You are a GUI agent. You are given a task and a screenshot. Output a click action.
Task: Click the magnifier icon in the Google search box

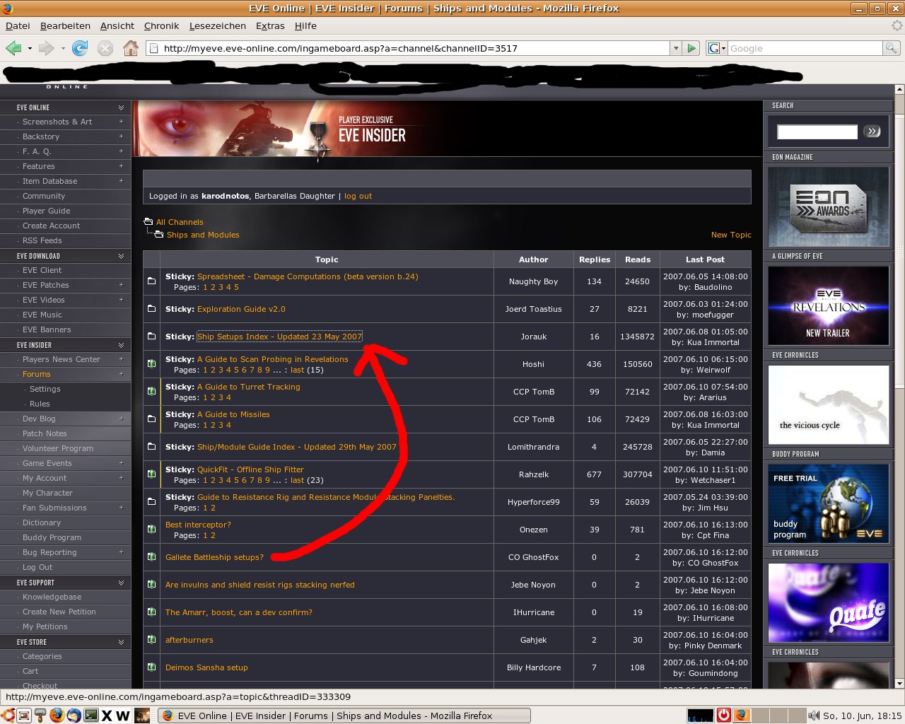click(x=892, y=48)
